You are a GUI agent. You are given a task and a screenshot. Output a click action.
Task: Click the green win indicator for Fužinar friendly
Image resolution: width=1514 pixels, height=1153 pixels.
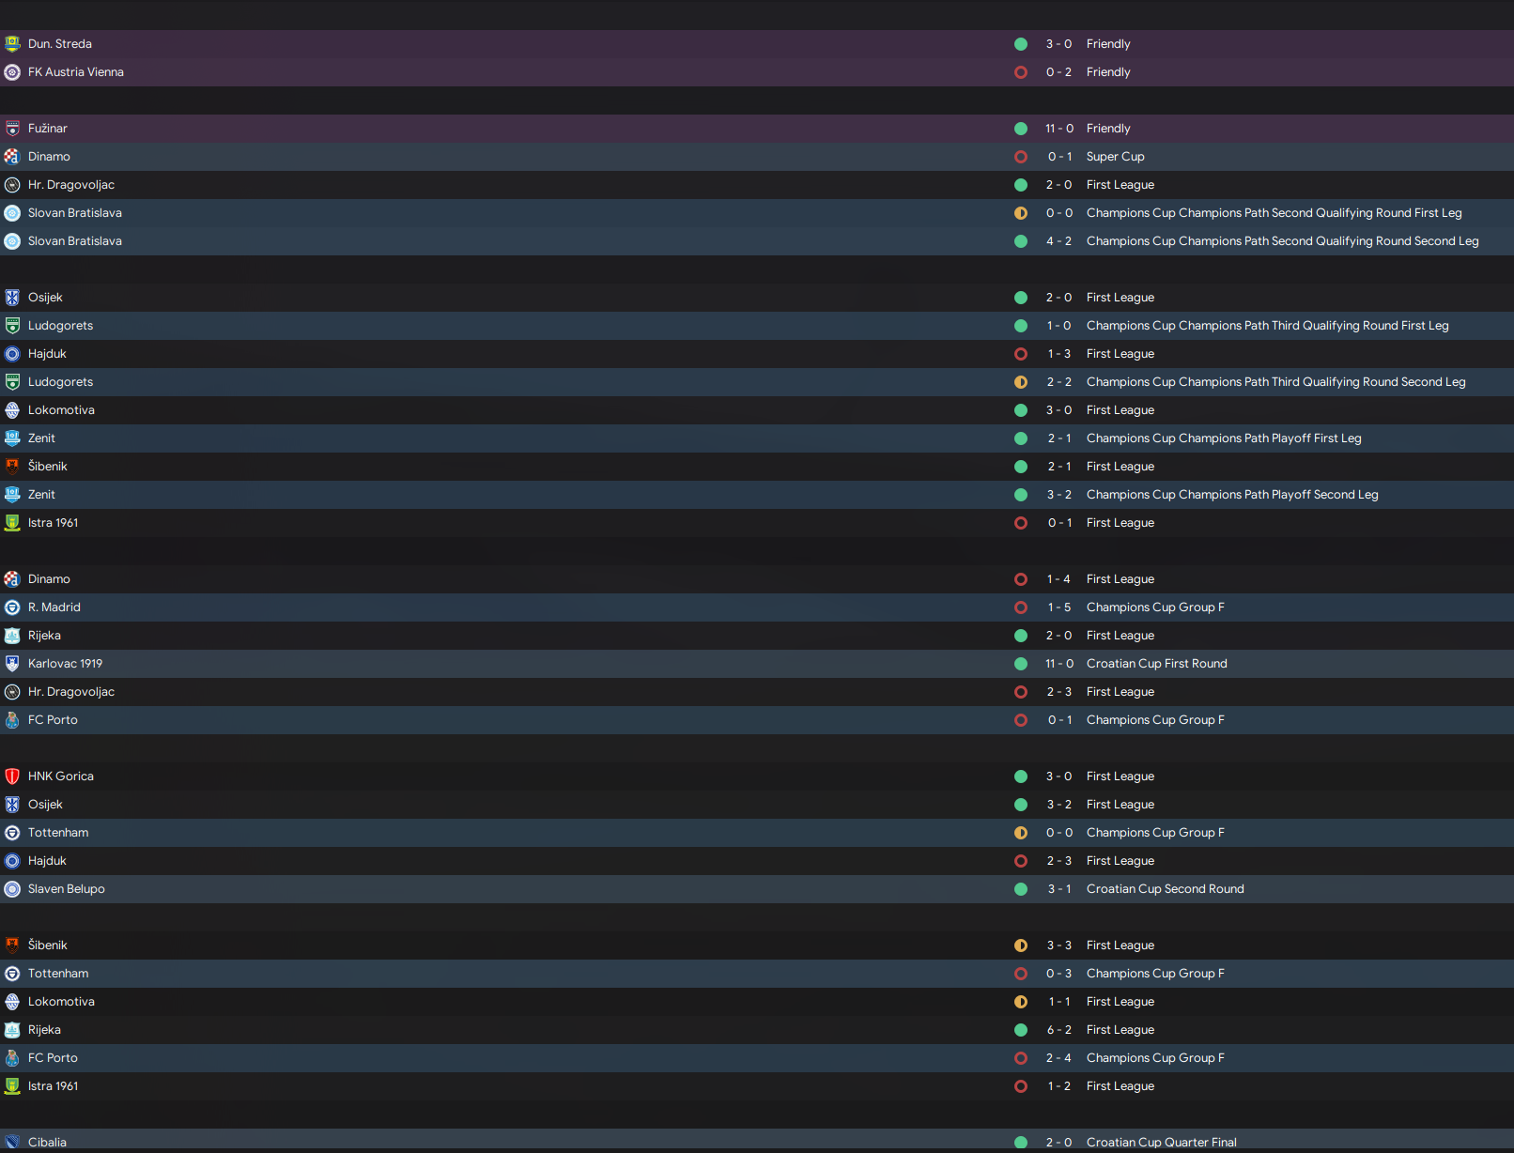point(1021,129)
